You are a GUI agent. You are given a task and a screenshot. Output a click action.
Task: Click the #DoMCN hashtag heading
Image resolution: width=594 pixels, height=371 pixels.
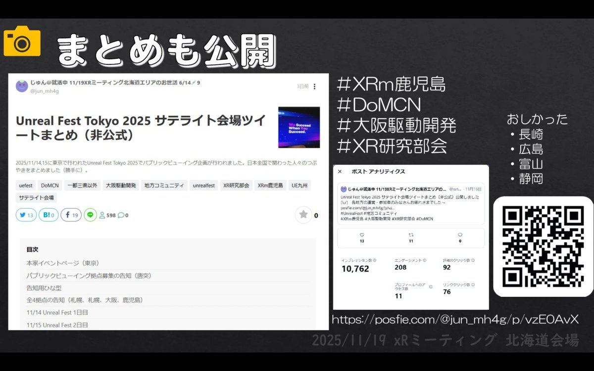pos(378,105)
